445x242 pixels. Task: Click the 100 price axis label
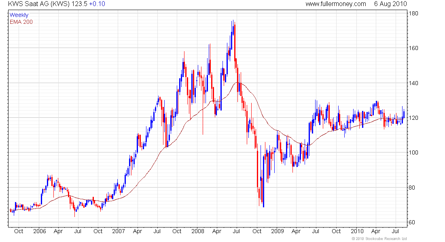coord(413,152)
